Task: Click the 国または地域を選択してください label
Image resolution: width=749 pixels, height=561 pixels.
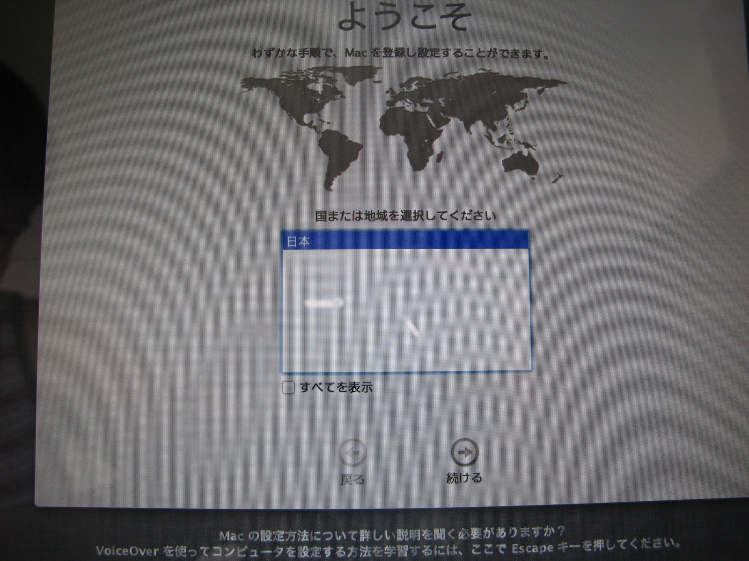Action: click(405, 216)
